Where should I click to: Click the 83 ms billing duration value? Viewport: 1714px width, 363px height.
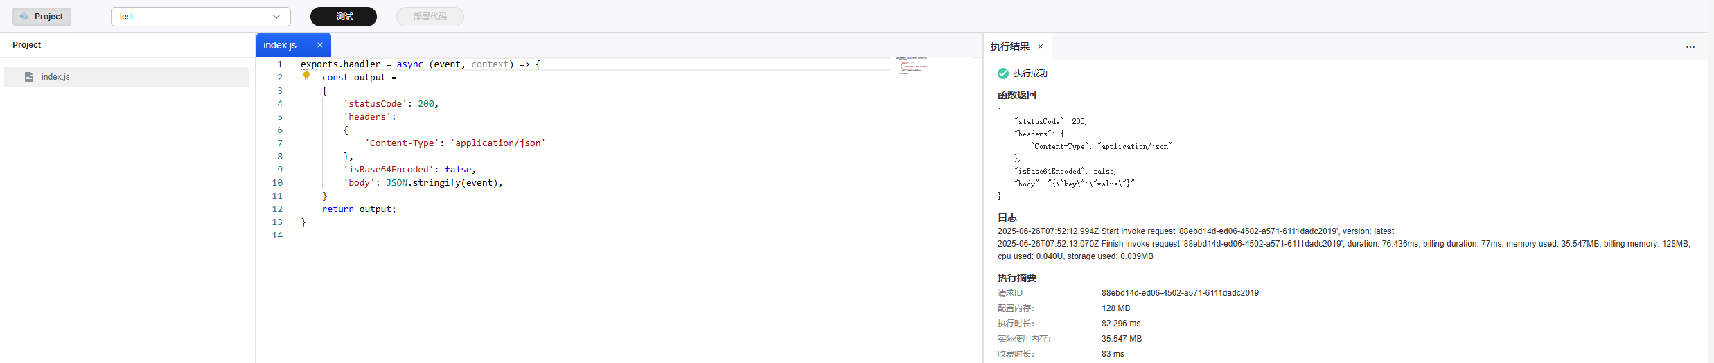pos(1113,354)
